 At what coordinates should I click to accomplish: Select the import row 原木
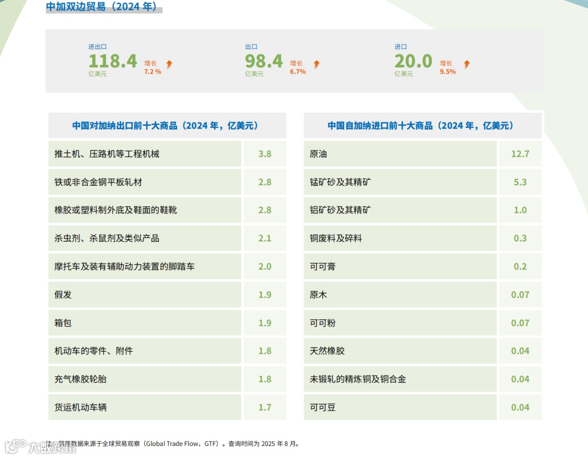[x=400, y=295]
